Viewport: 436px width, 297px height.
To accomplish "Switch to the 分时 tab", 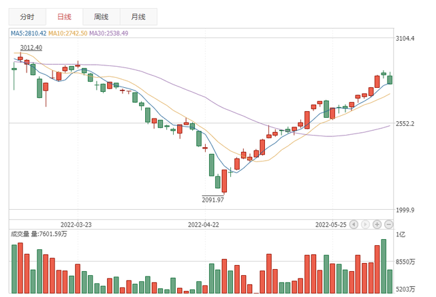I will tap(27, 17).
